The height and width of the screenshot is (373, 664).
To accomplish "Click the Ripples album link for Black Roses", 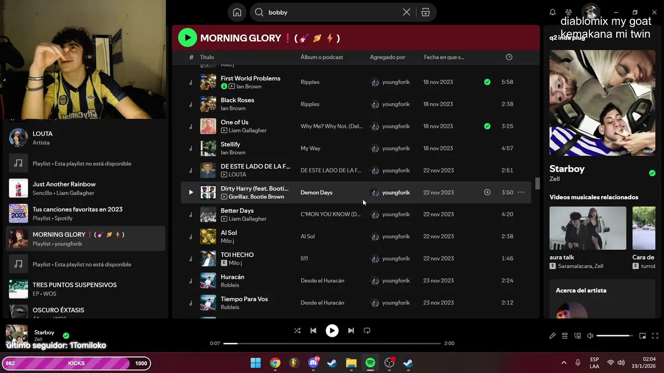I will [x=310, y=104].
